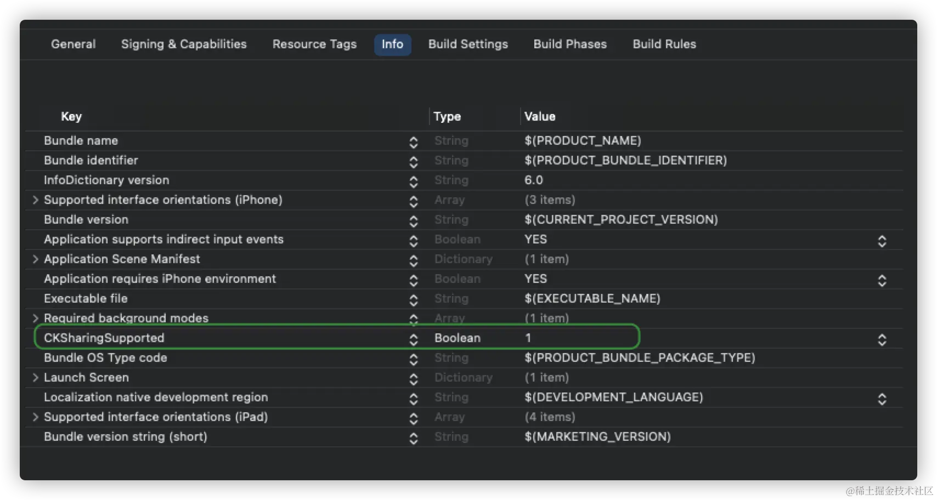
Task: Click the Bundle version value field
Action: (620, 220)
